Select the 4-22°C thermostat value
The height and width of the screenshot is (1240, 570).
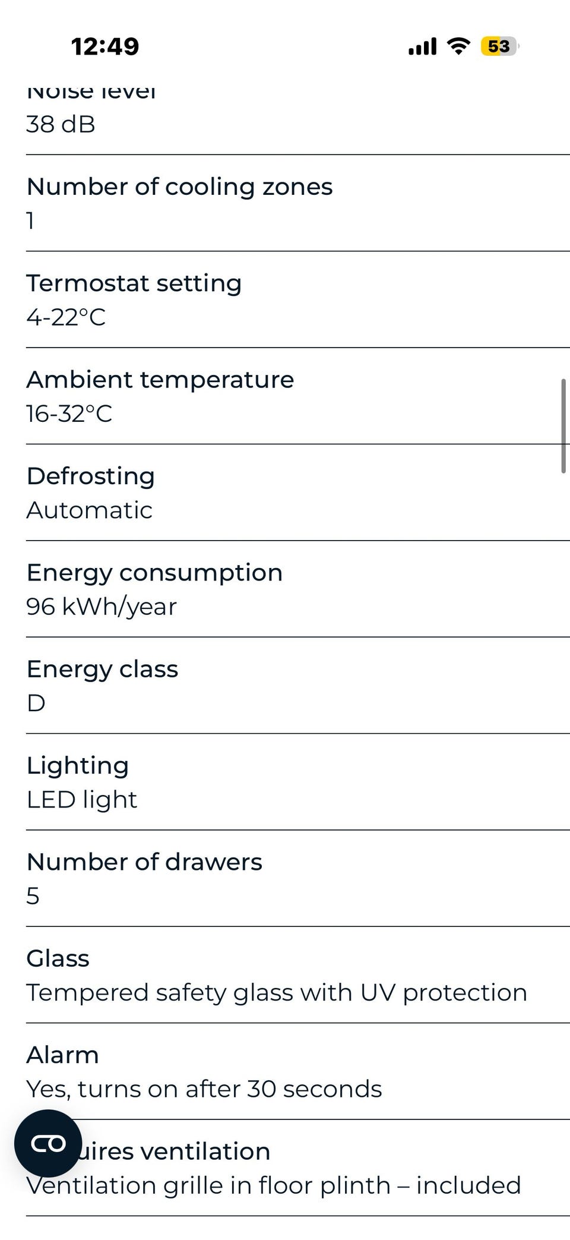66,317
